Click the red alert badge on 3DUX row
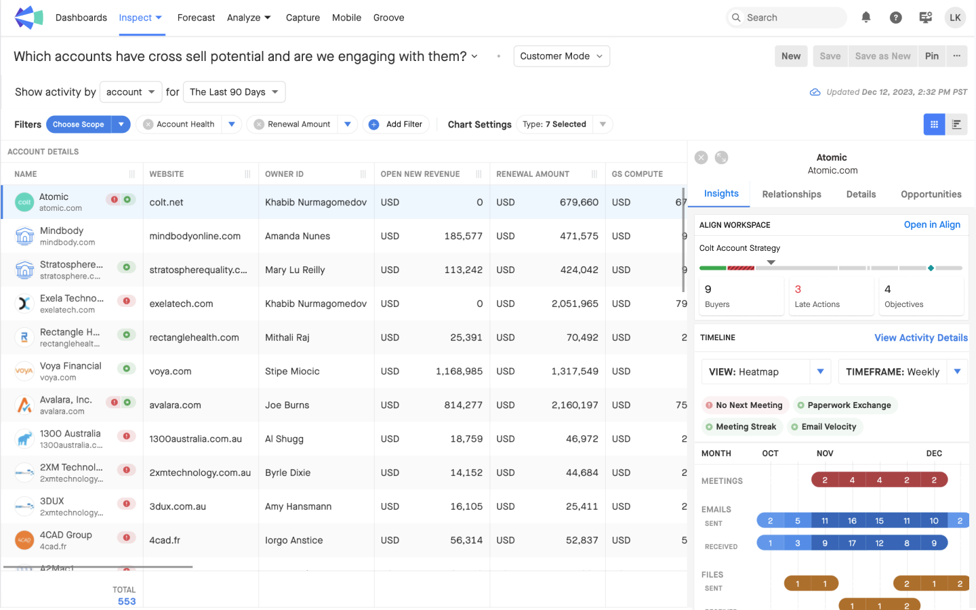The height and width of the screenshot is (610, 976). point(127,504)
